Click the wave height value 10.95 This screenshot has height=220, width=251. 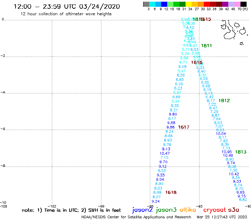227,152
